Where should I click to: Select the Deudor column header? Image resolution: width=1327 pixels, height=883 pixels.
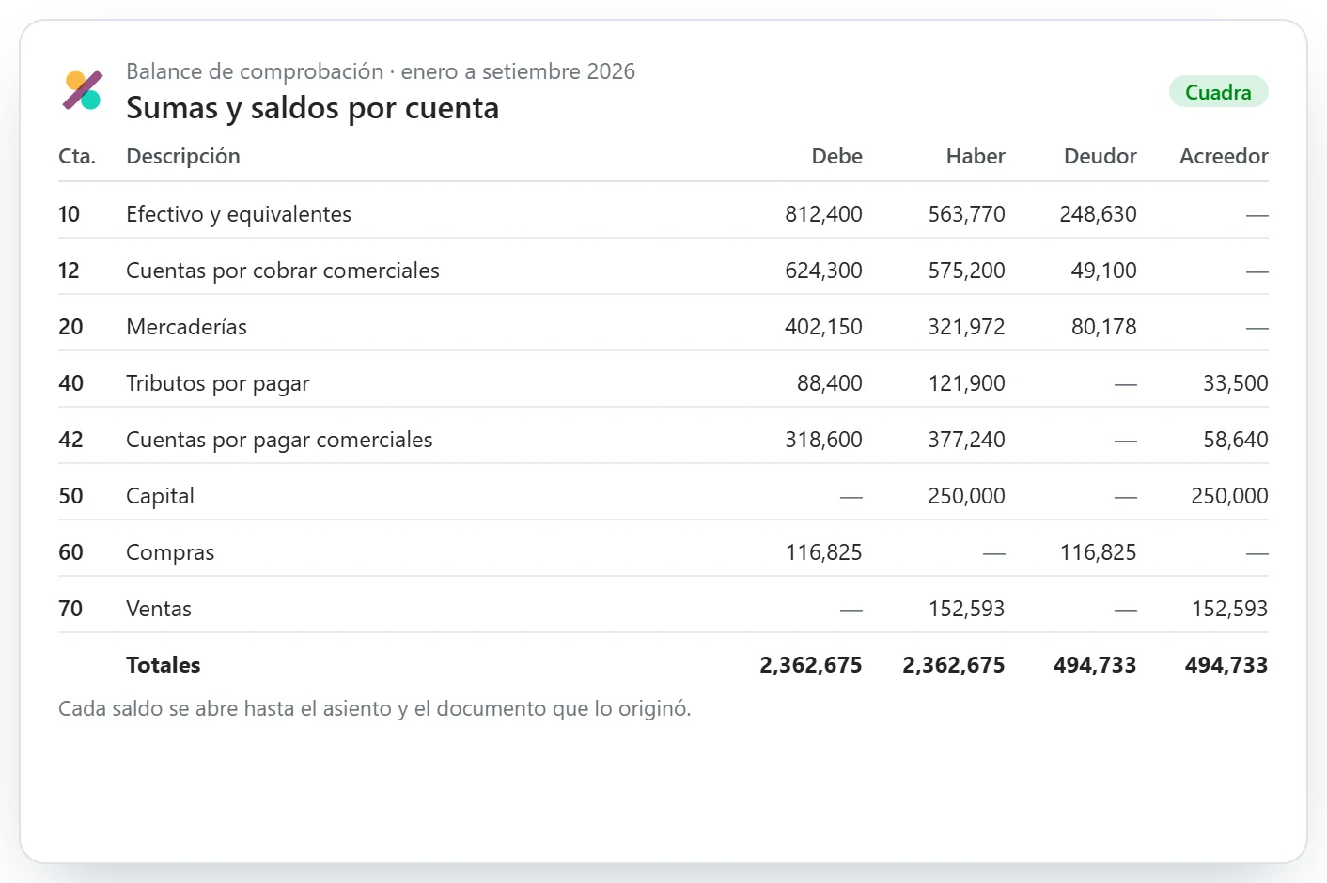coord(1100,156)
